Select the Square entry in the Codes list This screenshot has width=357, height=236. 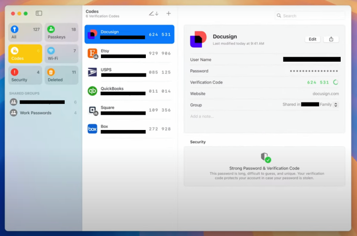[x=130, y=110]
